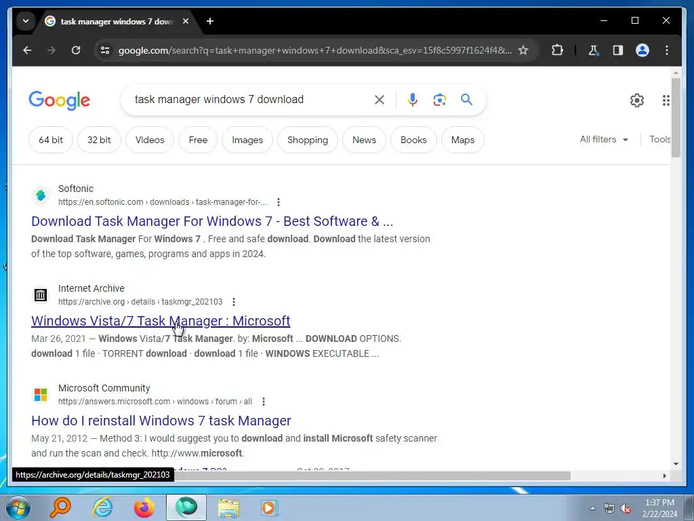The width and height of the screenshot is (694, 521).
Task: Open the tab search dropdown arrow
Action: 26,21
